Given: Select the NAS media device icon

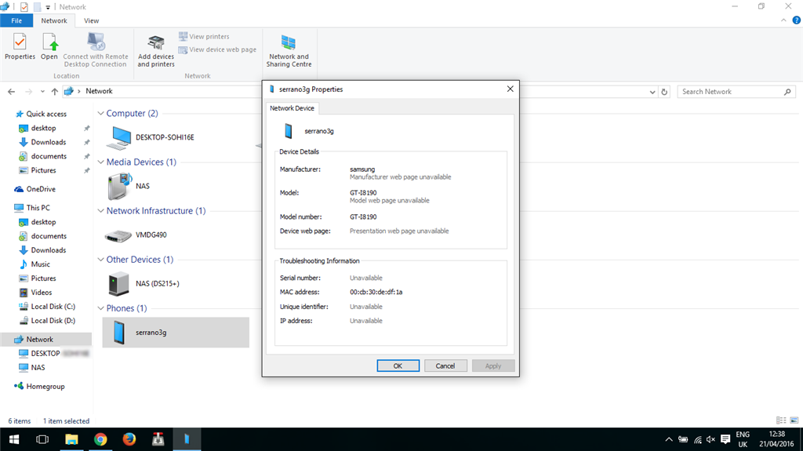Looking at the screenshot, I should click(x=120, y=186).
